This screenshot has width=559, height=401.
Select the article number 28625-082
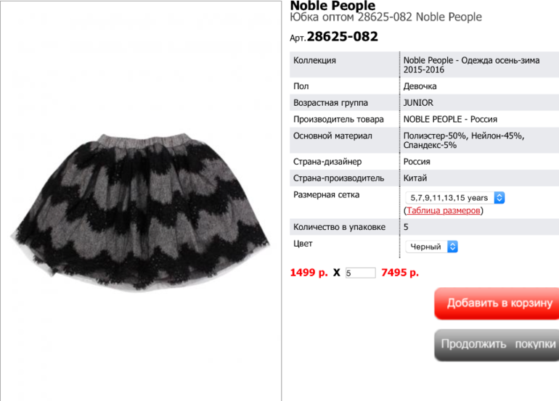[x=342, y=36]
